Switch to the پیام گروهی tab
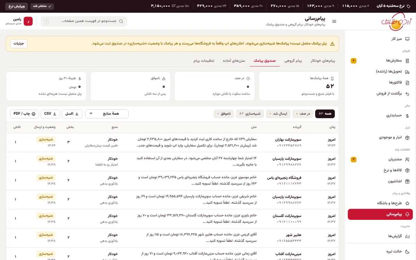This screenshot has height=260, width=416. pos(293,61)
